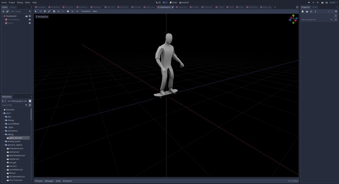
Task: Select the Move mode tool in the toolbar
Action: 40,11
